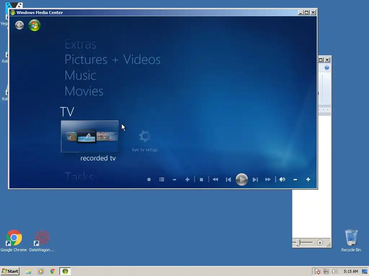
Task: Decrease volume with minus button
Action: pos(295,180)
